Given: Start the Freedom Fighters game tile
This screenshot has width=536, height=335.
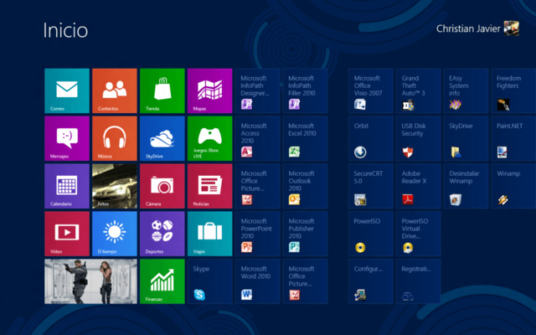Looking at the screenshot, I should pos(513,90).
